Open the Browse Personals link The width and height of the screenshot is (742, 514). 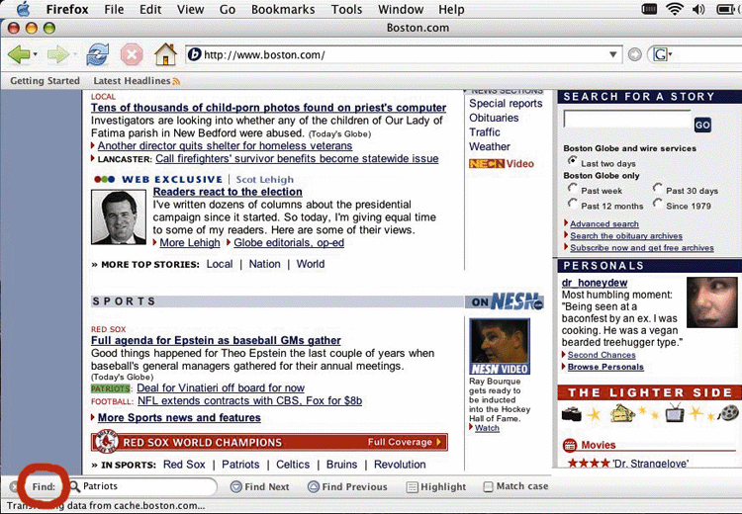(605, 367)
